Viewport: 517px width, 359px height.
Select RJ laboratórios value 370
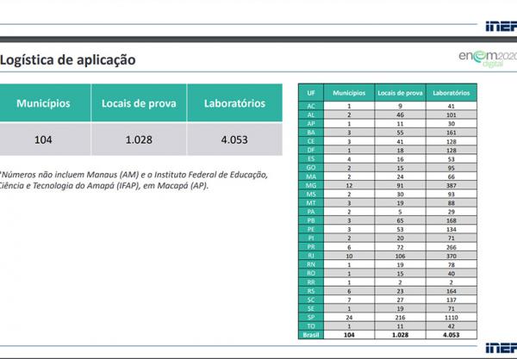451,256
